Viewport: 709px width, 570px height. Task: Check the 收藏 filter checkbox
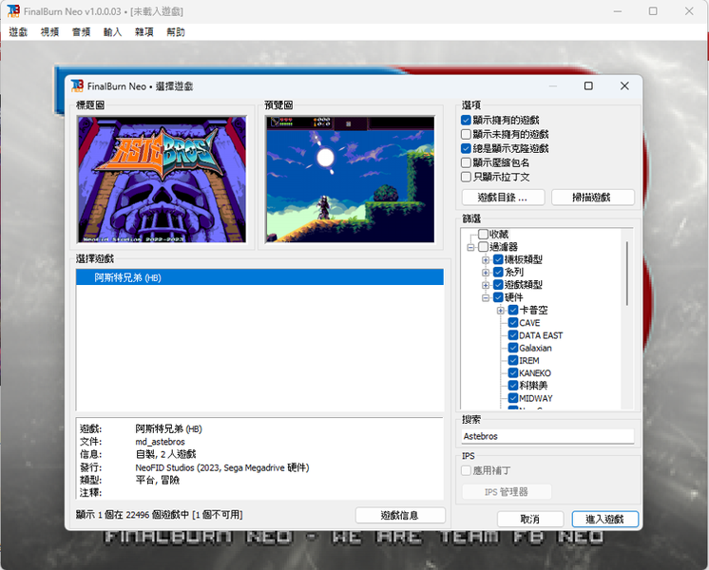(483, 234)
